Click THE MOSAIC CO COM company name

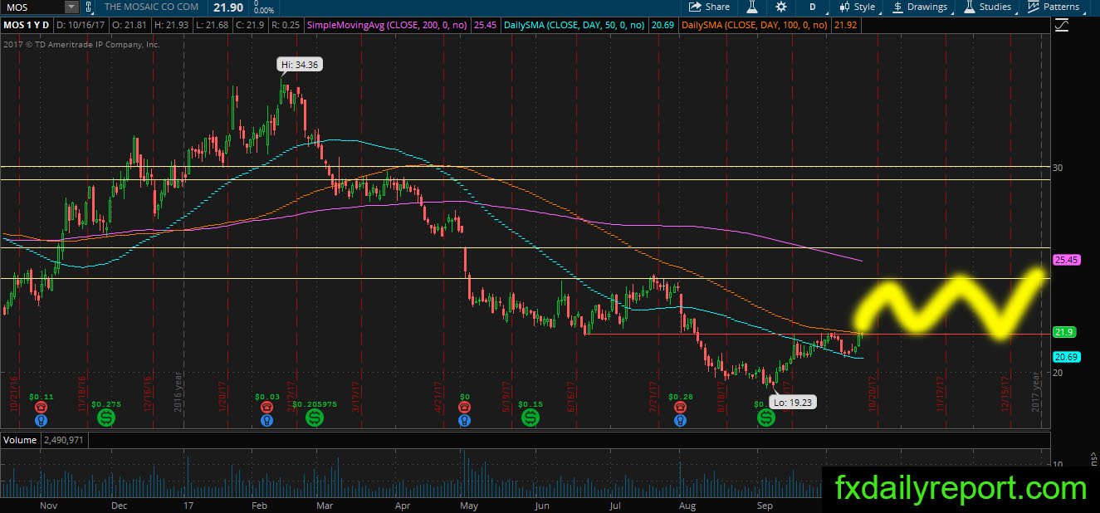click(x=152, y=7)
